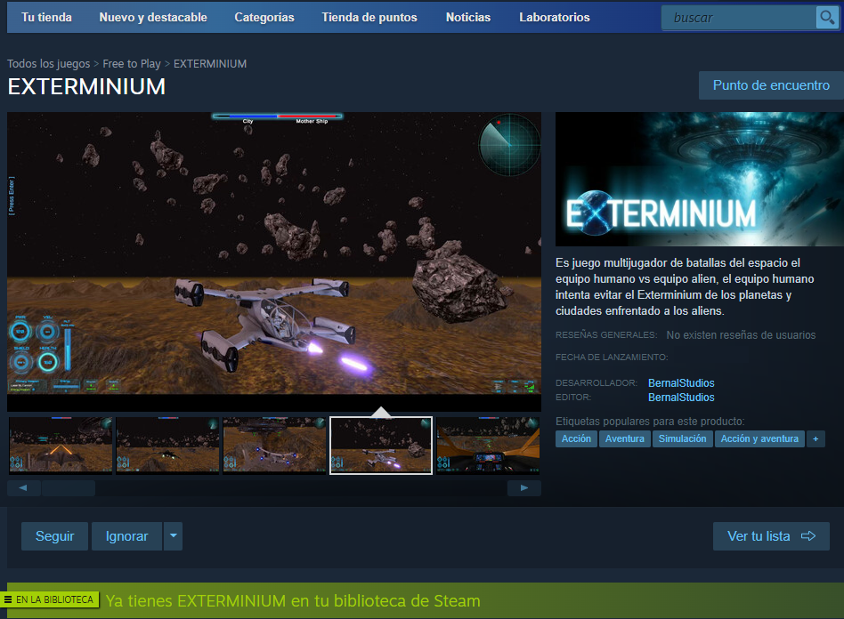844x619 pixels.
Task: Type in the buscar search field
Action: click(739, 18)
